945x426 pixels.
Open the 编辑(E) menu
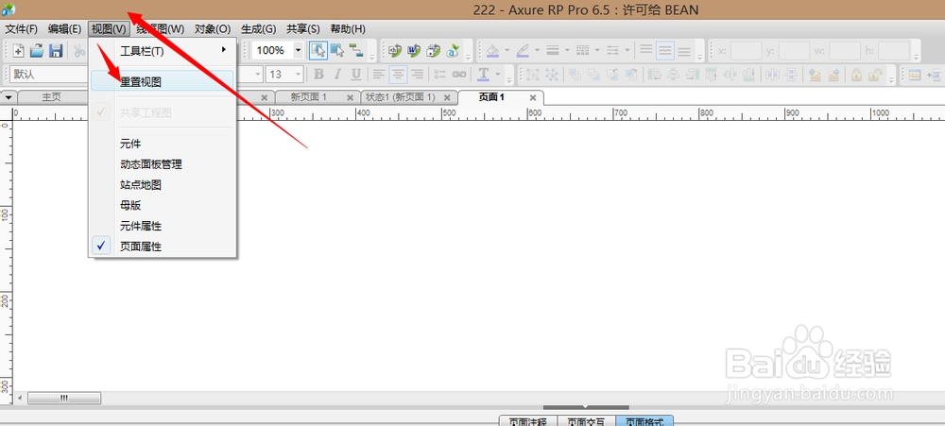pyautogui.click(x=64, y=29)
